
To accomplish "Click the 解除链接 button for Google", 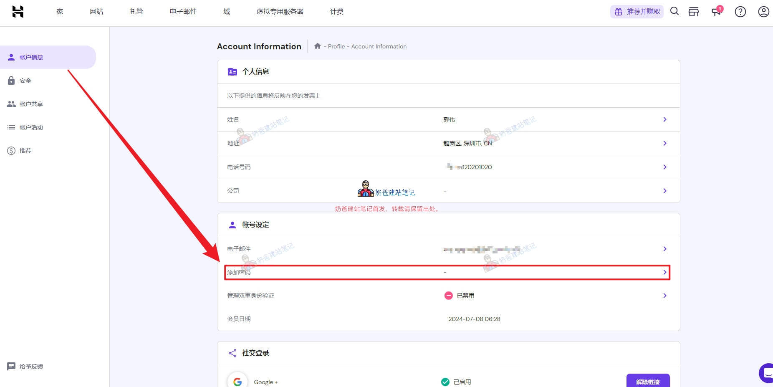I will pyautogui.click(x=648, y=381).
